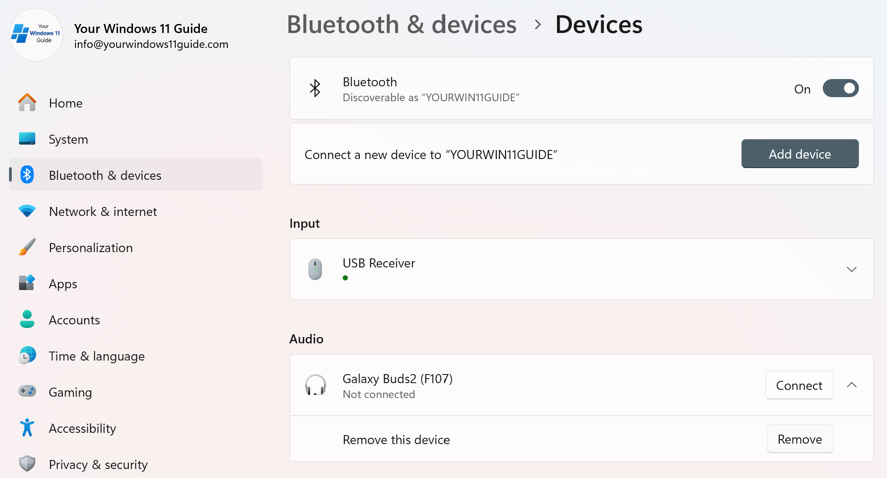Click the Add device button
The width and height of the screenshot is (887, 478).
(799, 154)
